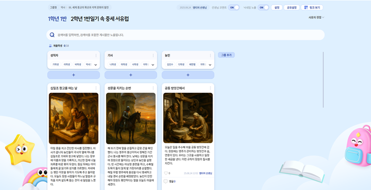Click the 농민 group heading

click(167, 55)
